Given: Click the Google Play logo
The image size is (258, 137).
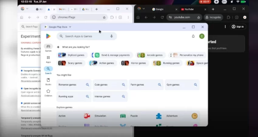Looking at the screenshot, I should [x=48, y=36].
